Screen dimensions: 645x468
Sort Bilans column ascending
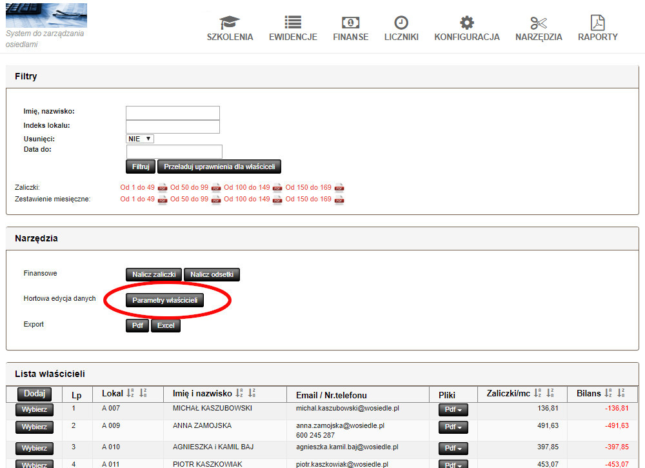tap(608, 392)
